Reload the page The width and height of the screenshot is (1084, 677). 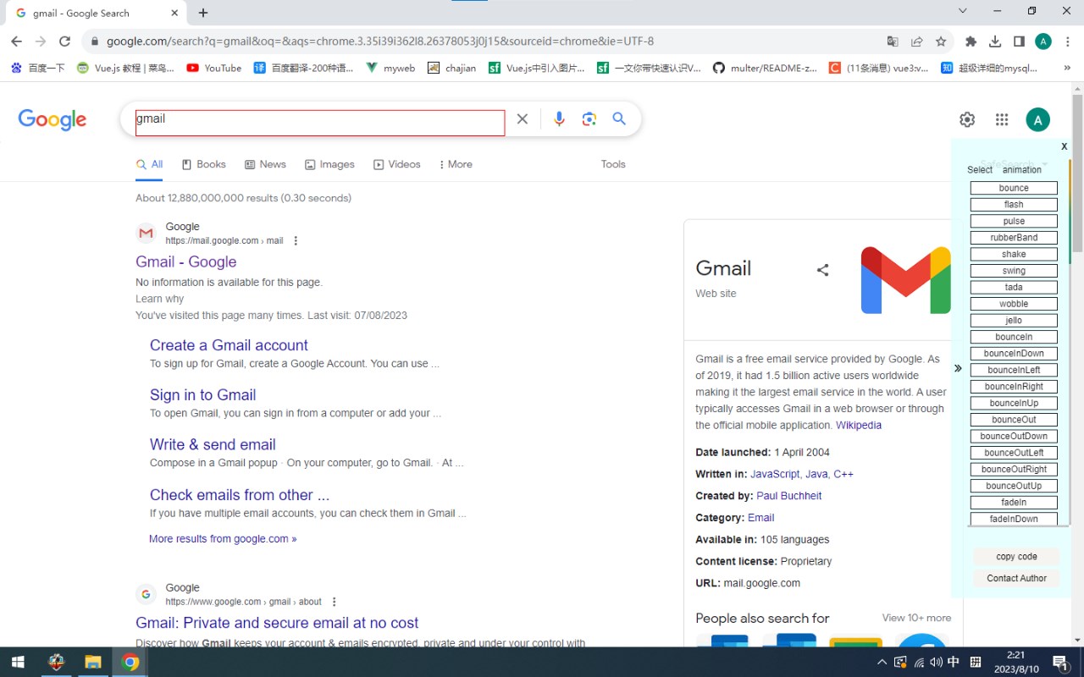64,41
